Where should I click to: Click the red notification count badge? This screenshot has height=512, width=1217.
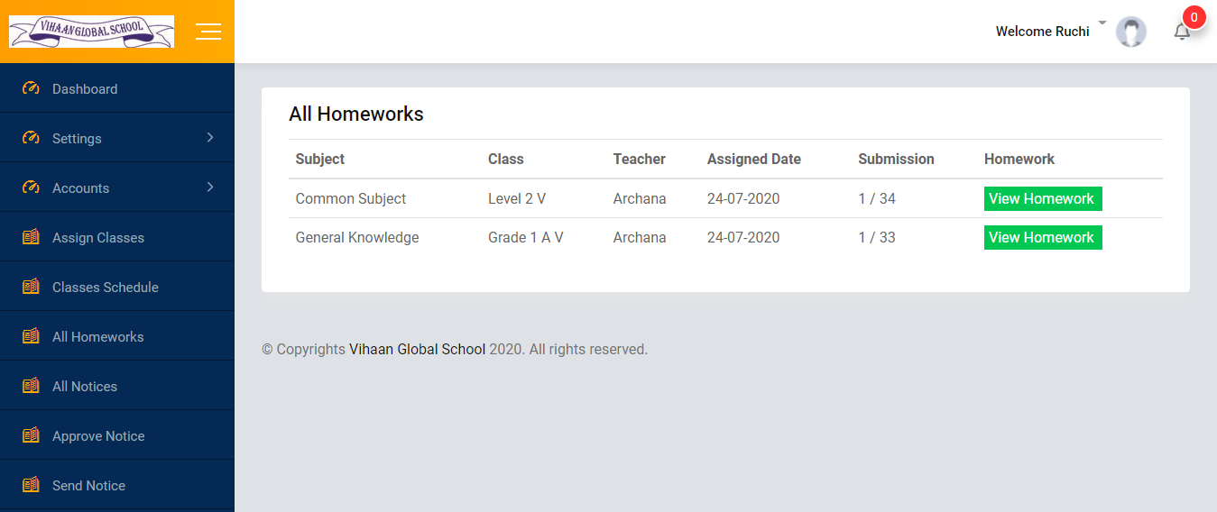tap(1194, 17)
